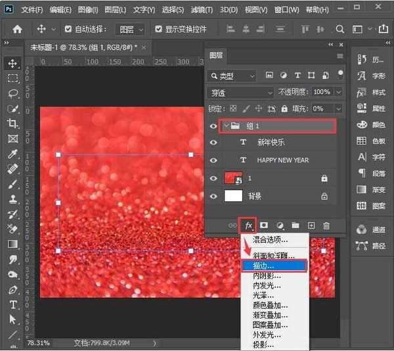Choose 描边... from the fx menu
The image size is (394, 351).
[273, 266]
